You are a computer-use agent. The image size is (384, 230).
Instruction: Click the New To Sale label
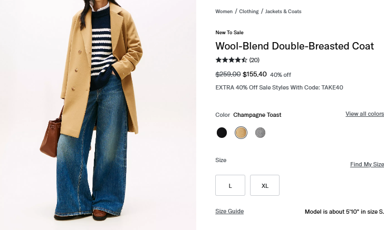(229, 33)
